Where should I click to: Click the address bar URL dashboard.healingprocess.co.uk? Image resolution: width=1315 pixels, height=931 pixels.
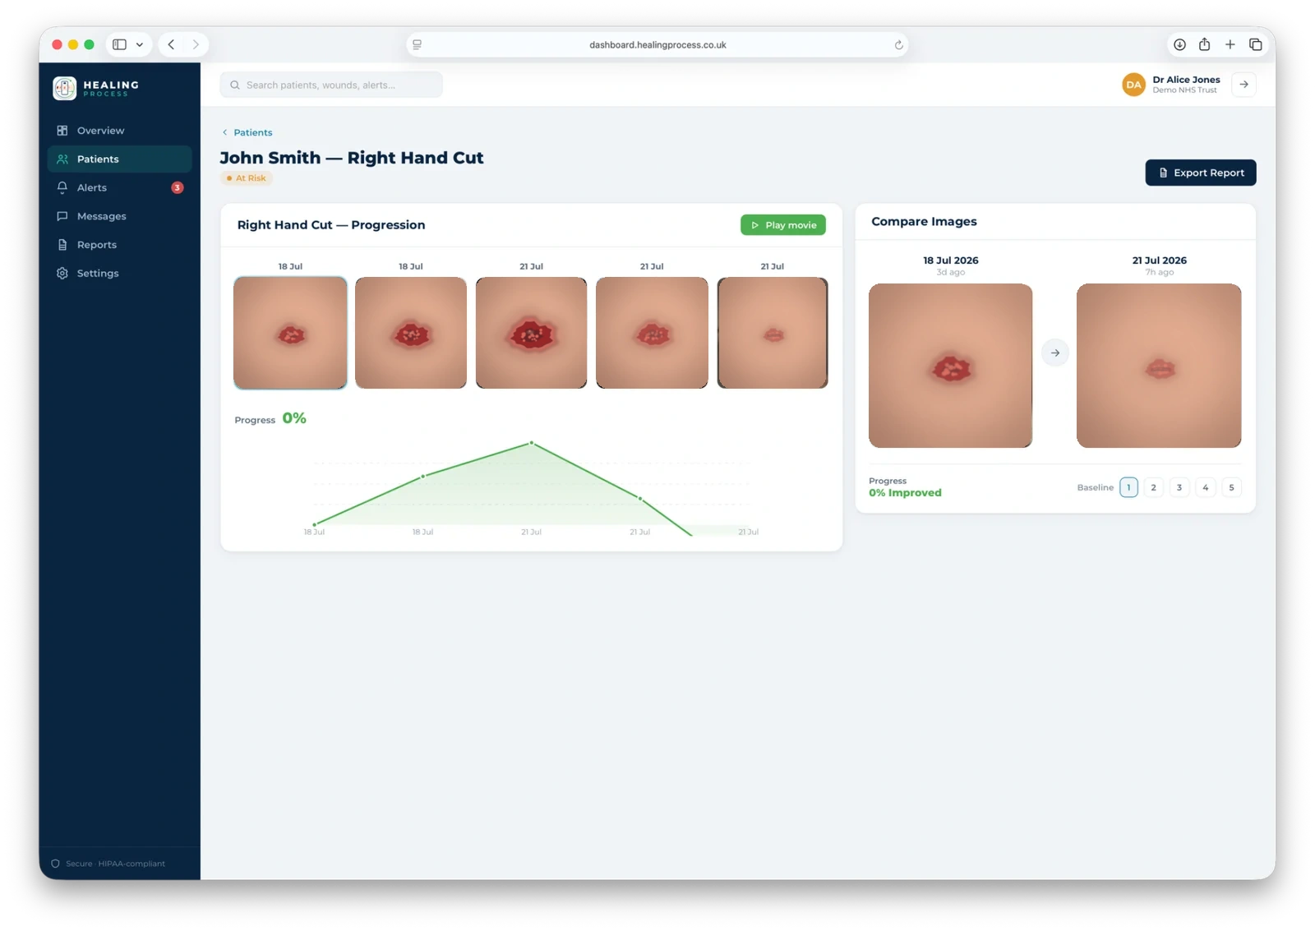(657, 45)
